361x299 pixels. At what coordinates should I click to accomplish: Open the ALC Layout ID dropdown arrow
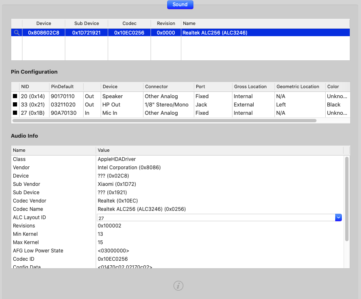[x=339, y=217]
